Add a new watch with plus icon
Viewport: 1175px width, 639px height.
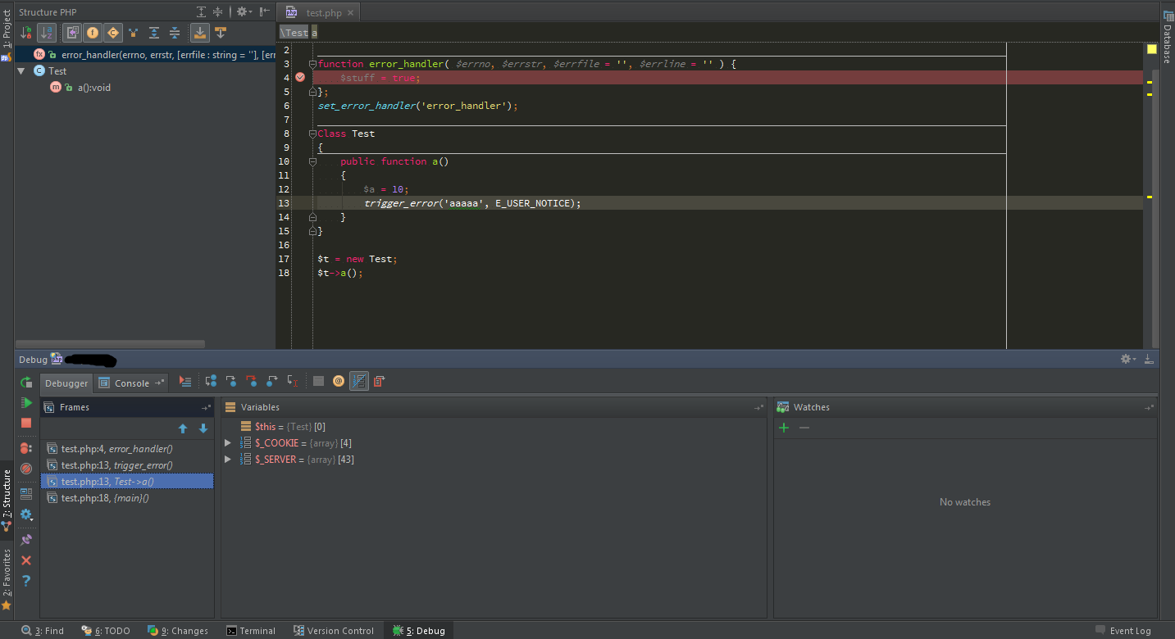pos(784,428)
